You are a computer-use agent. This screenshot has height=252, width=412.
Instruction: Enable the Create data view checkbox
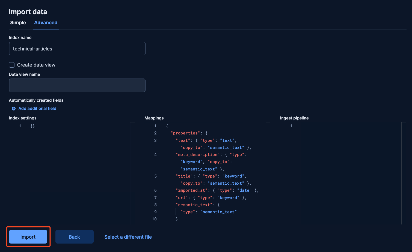coord(12,65)
